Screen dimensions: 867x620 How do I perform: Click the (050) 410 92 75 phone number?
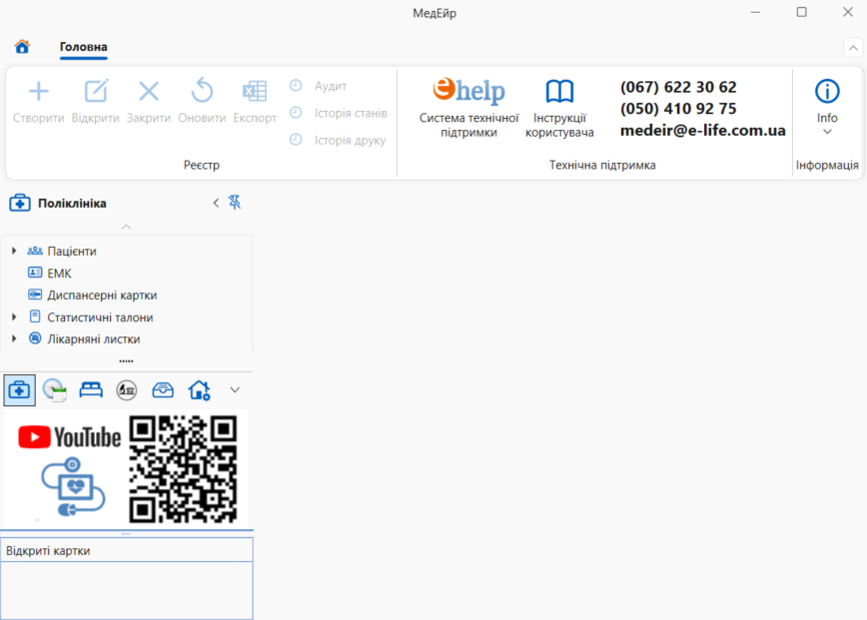coord(678,108)
